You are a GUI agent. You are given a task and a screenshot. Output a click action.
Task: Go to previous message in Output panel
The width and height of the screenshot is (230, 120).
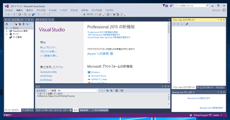pyautogui.click(x=107, y=91)
